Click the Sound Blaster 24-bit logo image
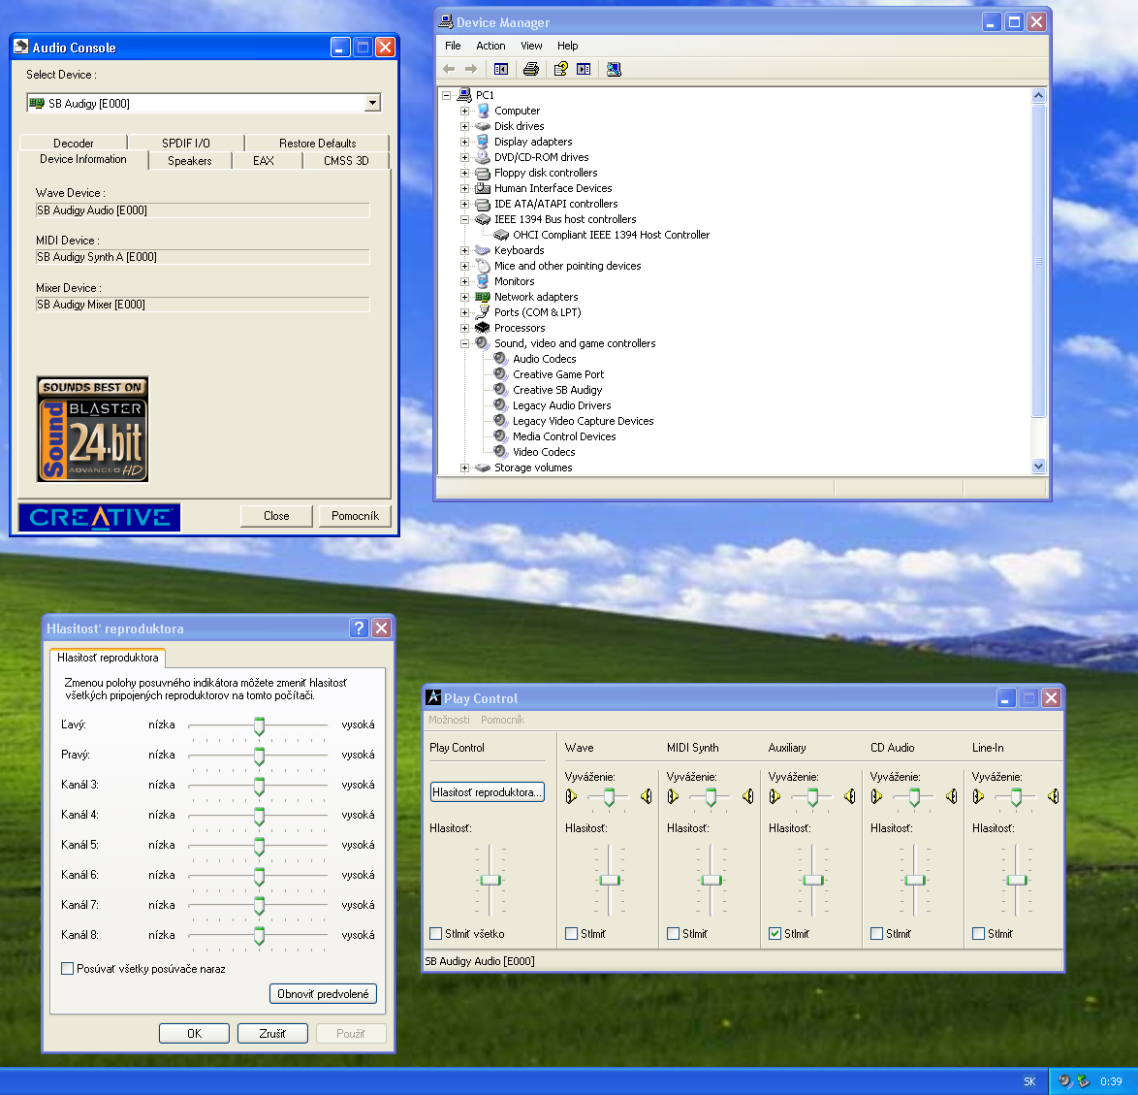Image resolution: width=1138 pixels, height=1095 pixels. tap(93, 430)
